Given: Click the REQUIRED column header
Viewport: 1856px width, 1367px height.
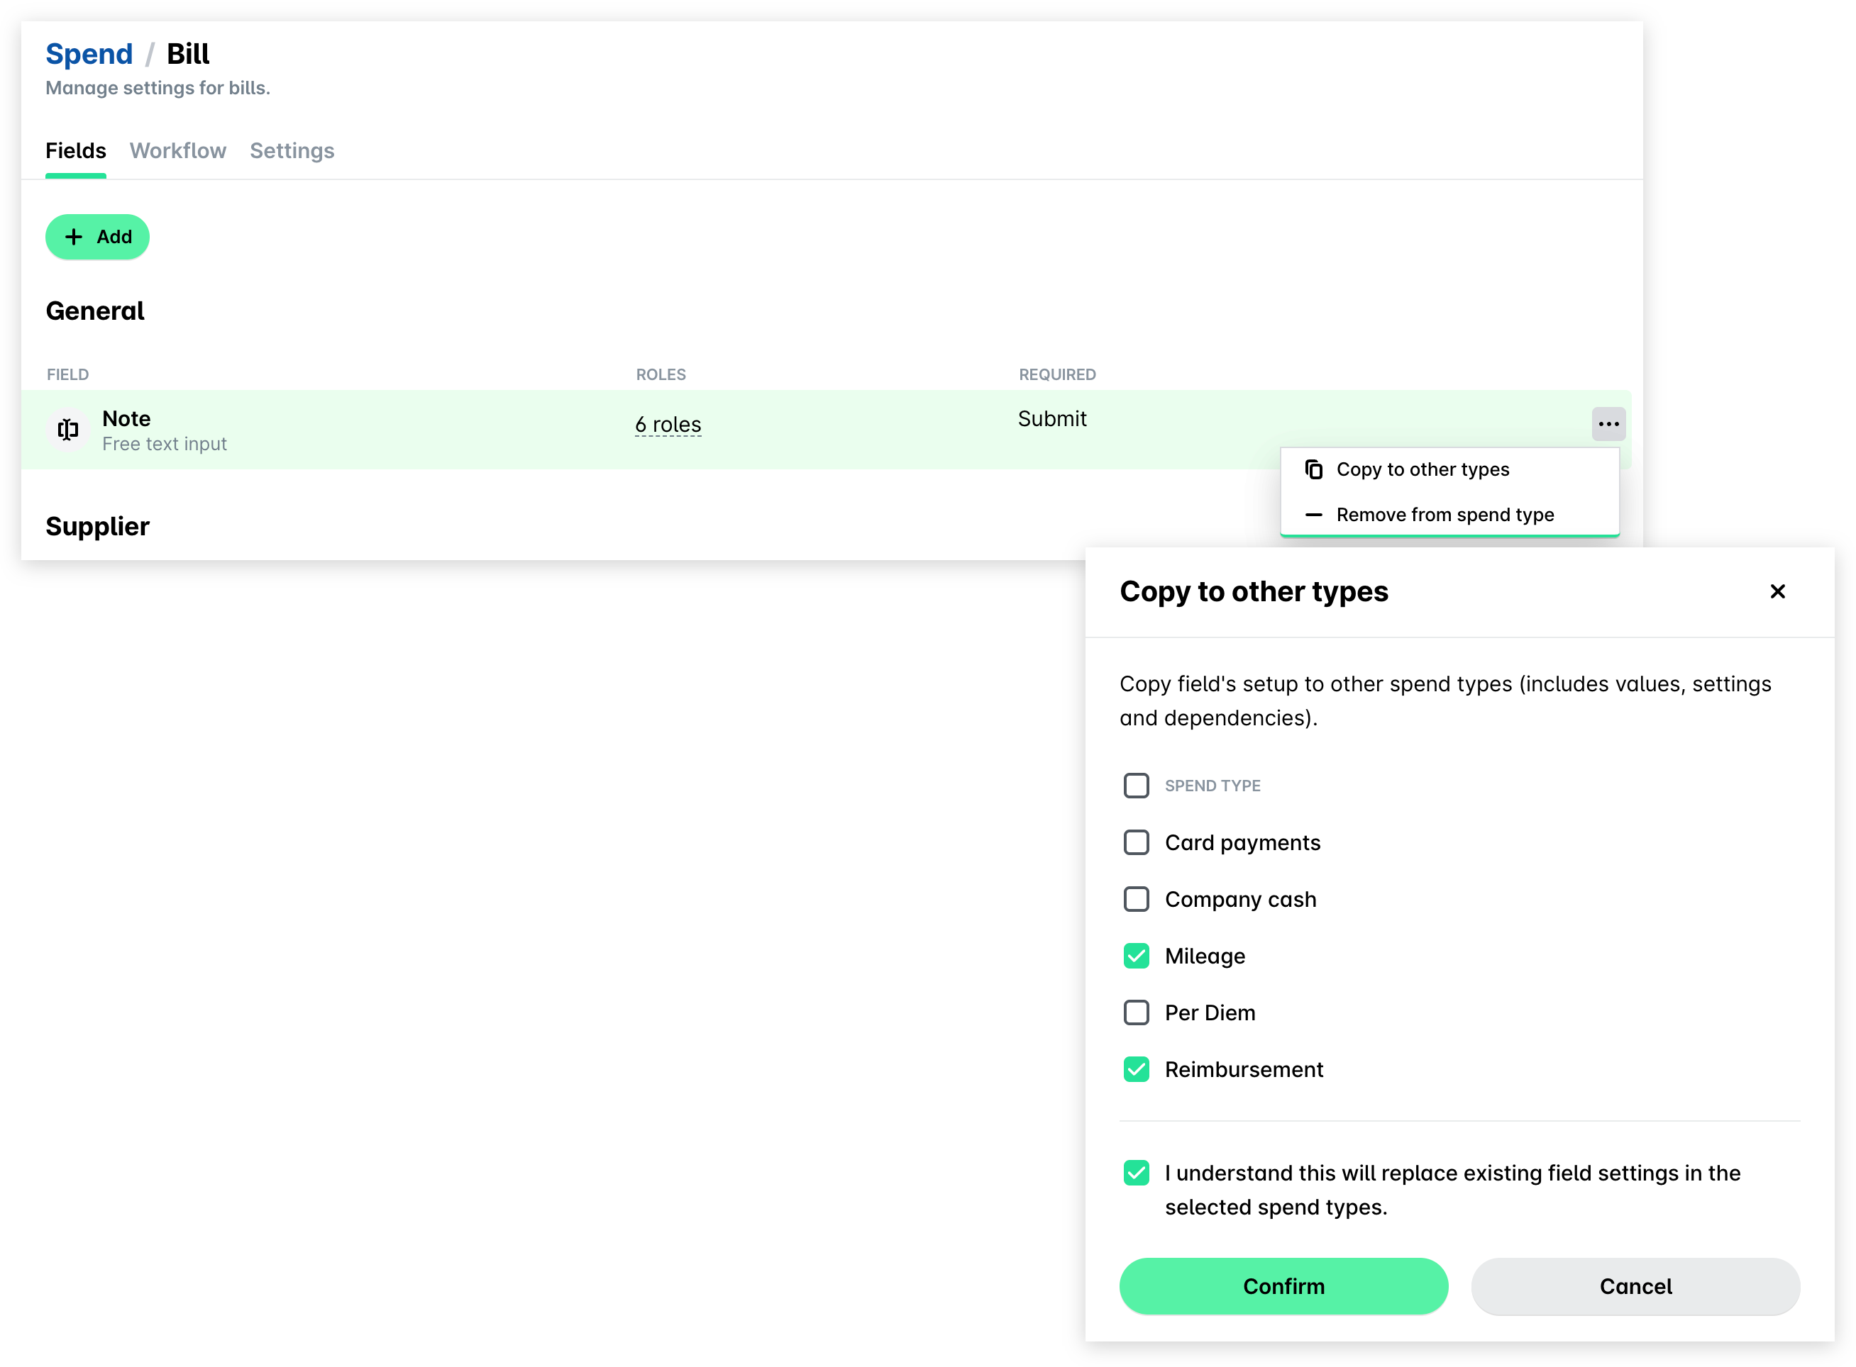Looking at the screenshot, I should [1056, 375].
